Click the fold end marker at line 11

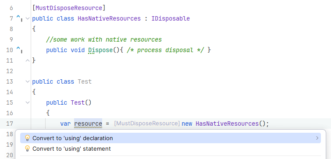pyautogui.click(x=28, y=60)
